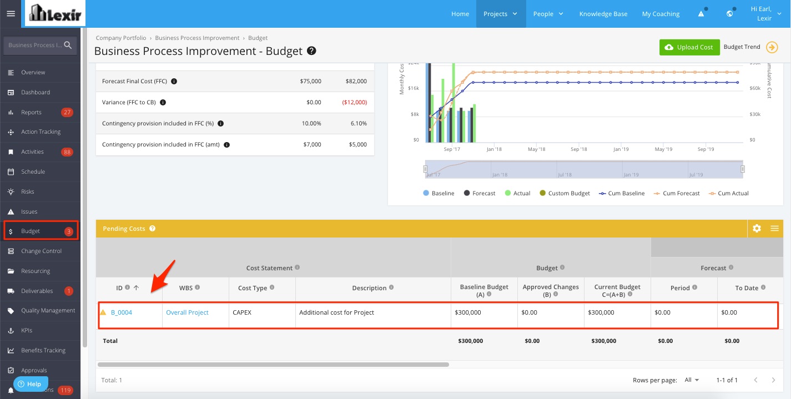Open Change Control in sidebar
This screenshot has height=399, width=791.
coord(41,251)
